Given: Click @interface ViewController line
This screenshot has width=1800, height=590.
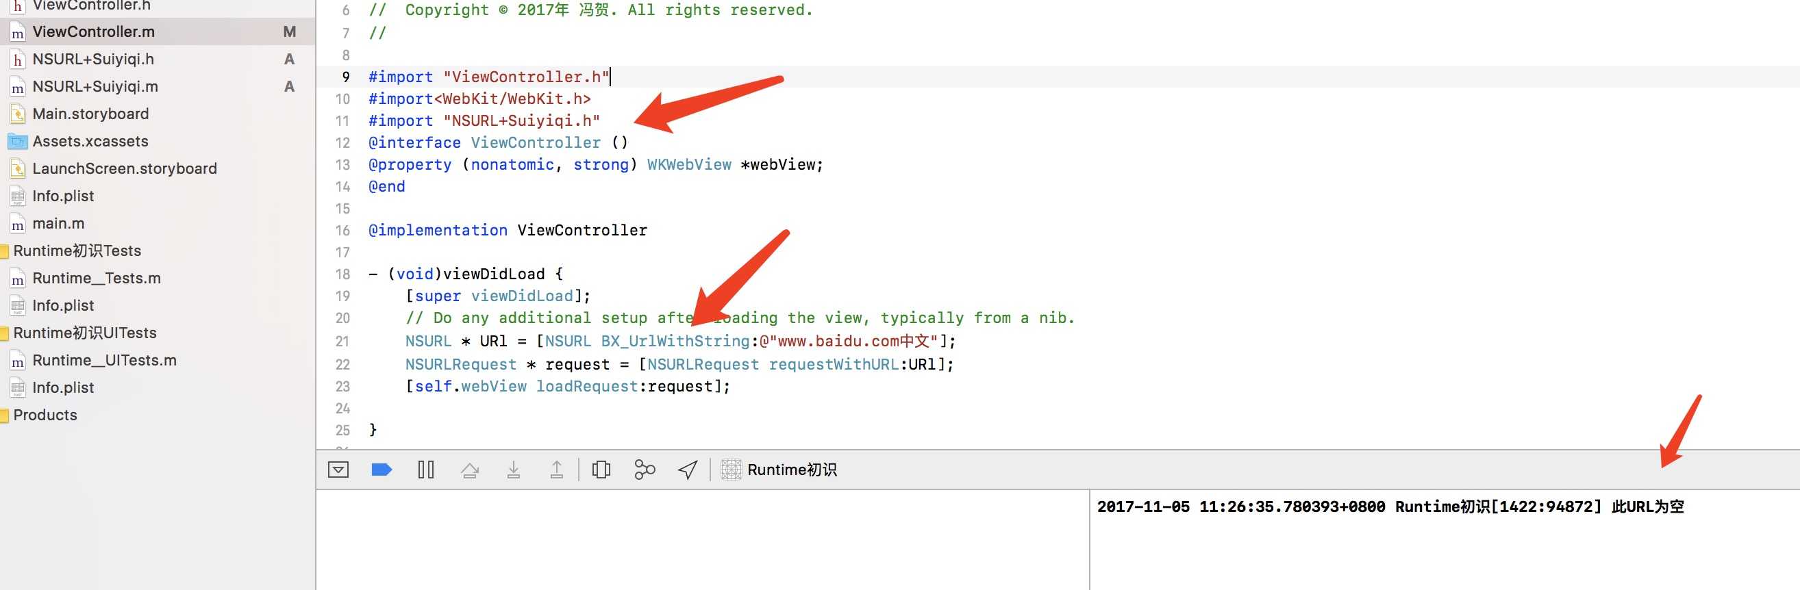Looking at the screenshot, I should coord(498,143).
